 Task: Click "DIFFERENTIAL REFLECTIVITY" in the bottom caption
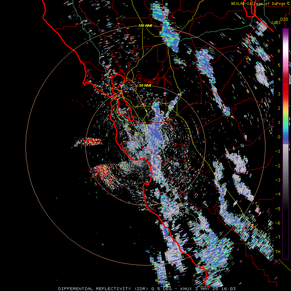[94, 289]
